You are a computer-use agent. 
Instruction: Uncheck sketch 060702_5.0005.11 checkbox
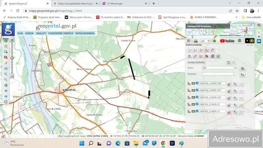click(197, 111)
